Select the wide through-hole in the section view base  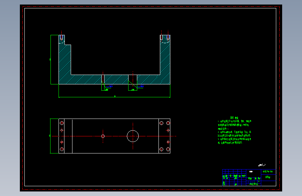133,80
